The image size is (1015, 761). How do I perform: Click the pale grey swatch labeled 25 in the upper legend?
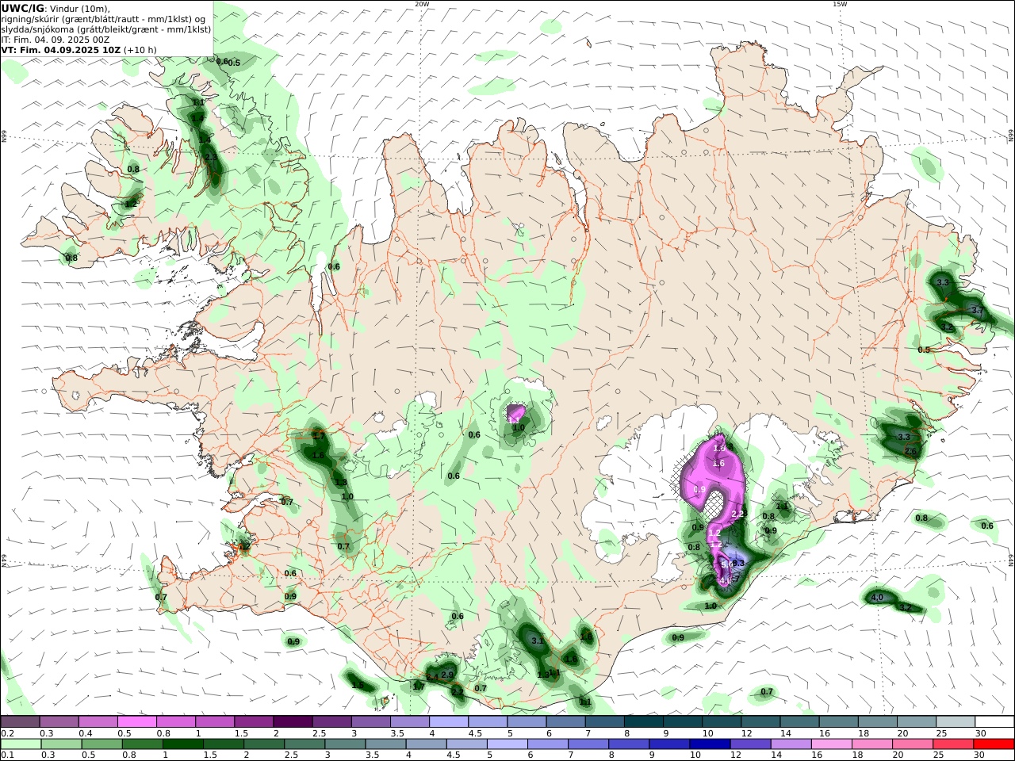[956, 722]
